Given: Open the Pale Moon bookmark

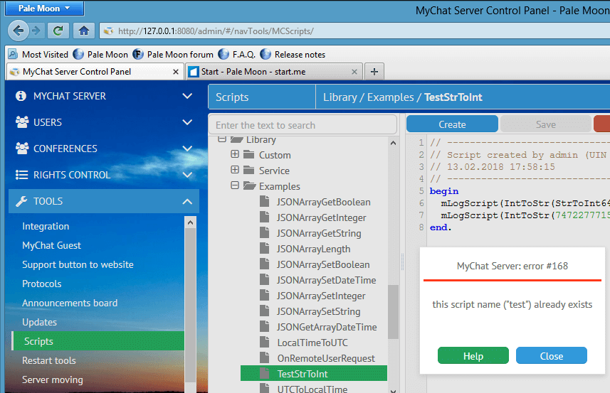Looking at the screenshot, I should pyautogui.click(x=100, y=55).
